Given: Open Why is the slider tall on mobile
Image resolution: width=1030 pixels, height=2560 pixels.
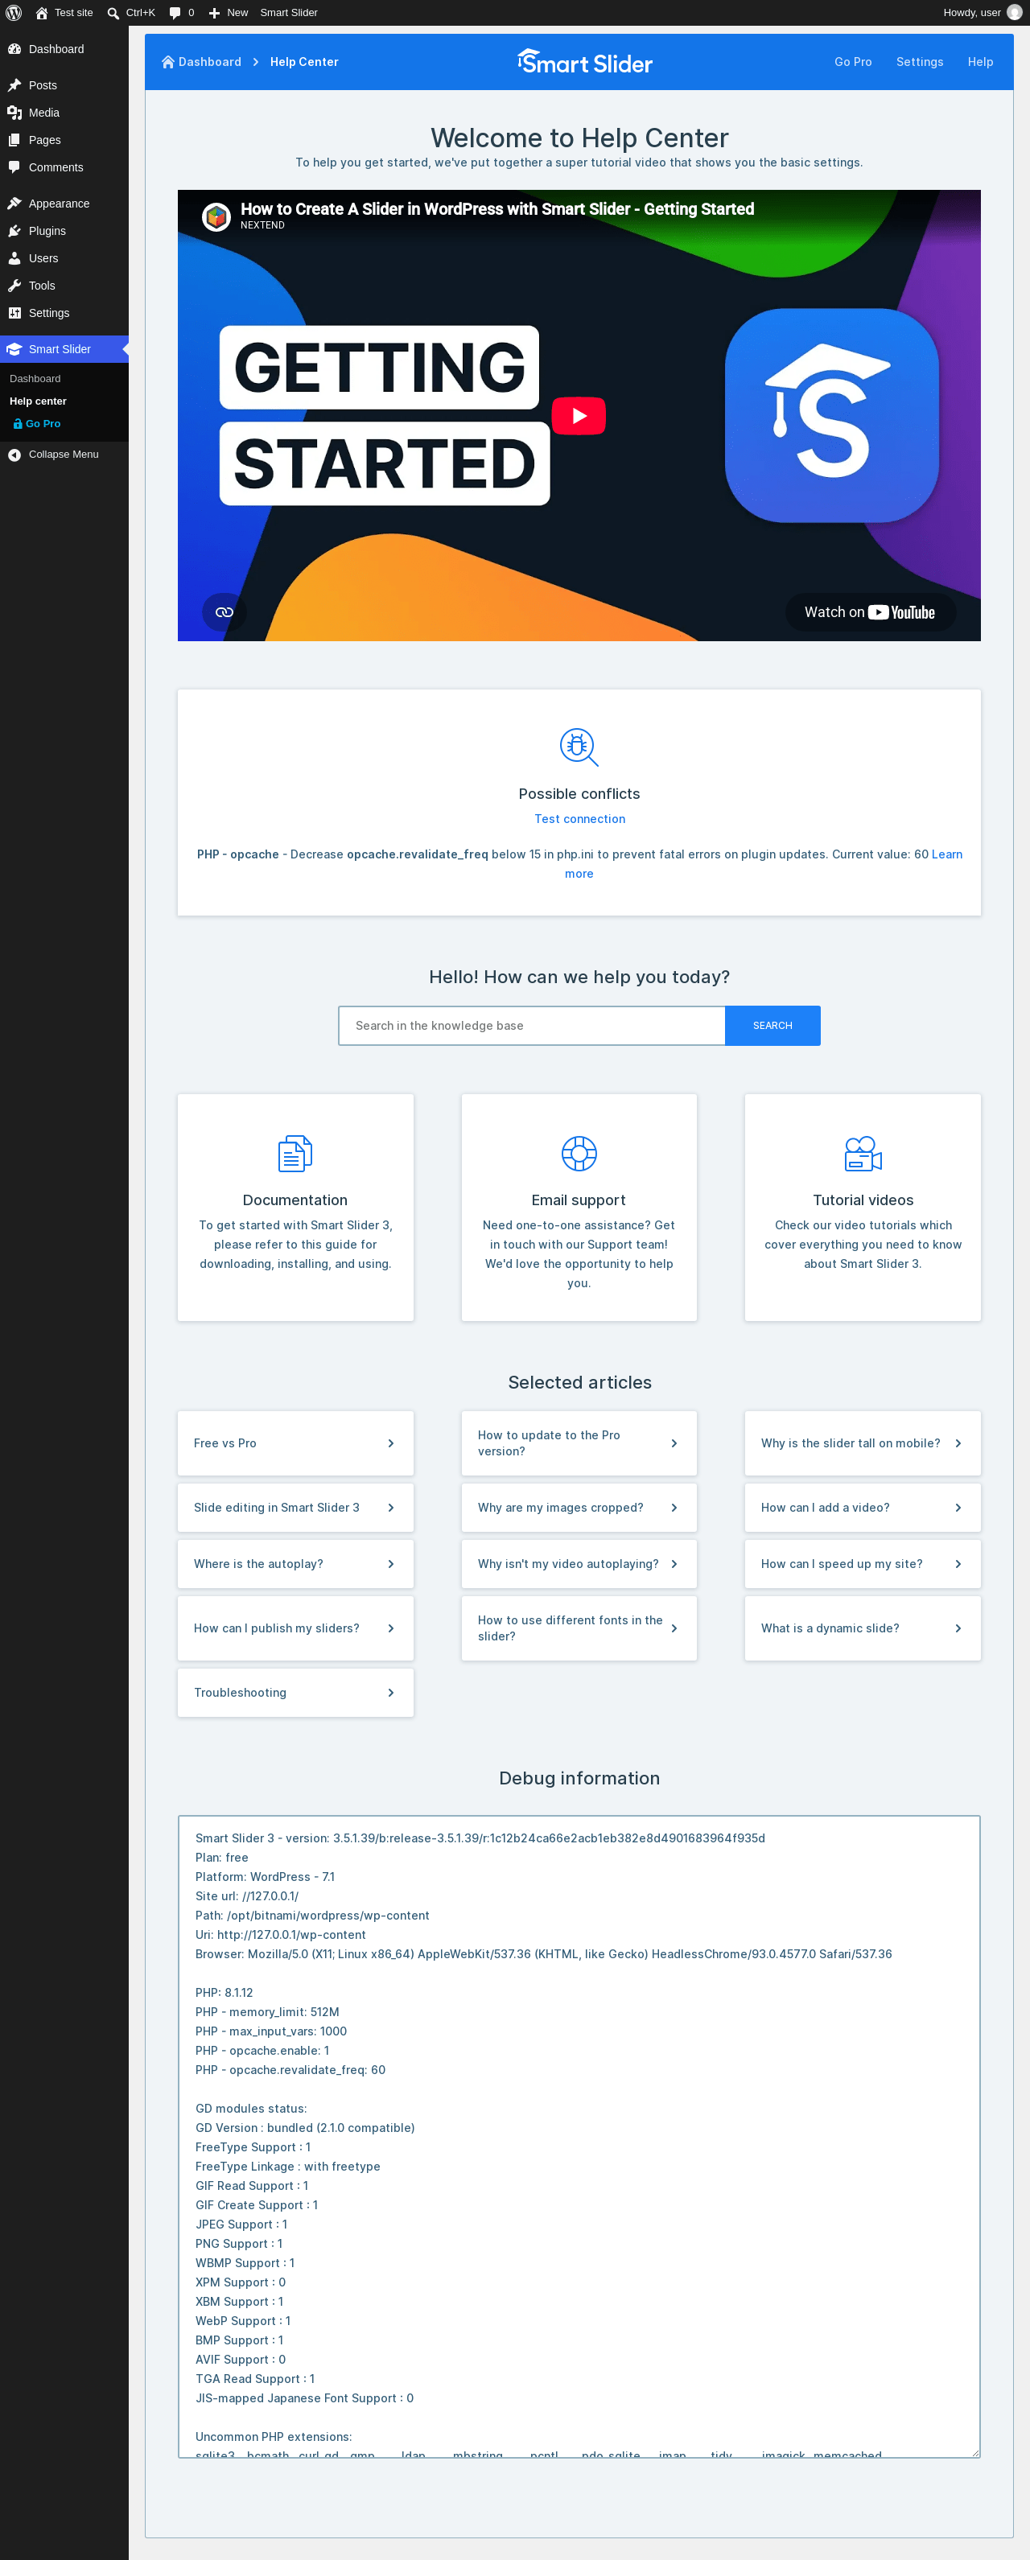Looking at the screenshot, I should coord(863,1443).
